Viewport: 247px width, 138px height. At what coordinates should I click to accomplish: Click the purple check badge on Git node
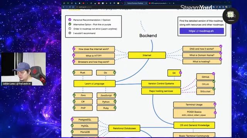(181, 72)
